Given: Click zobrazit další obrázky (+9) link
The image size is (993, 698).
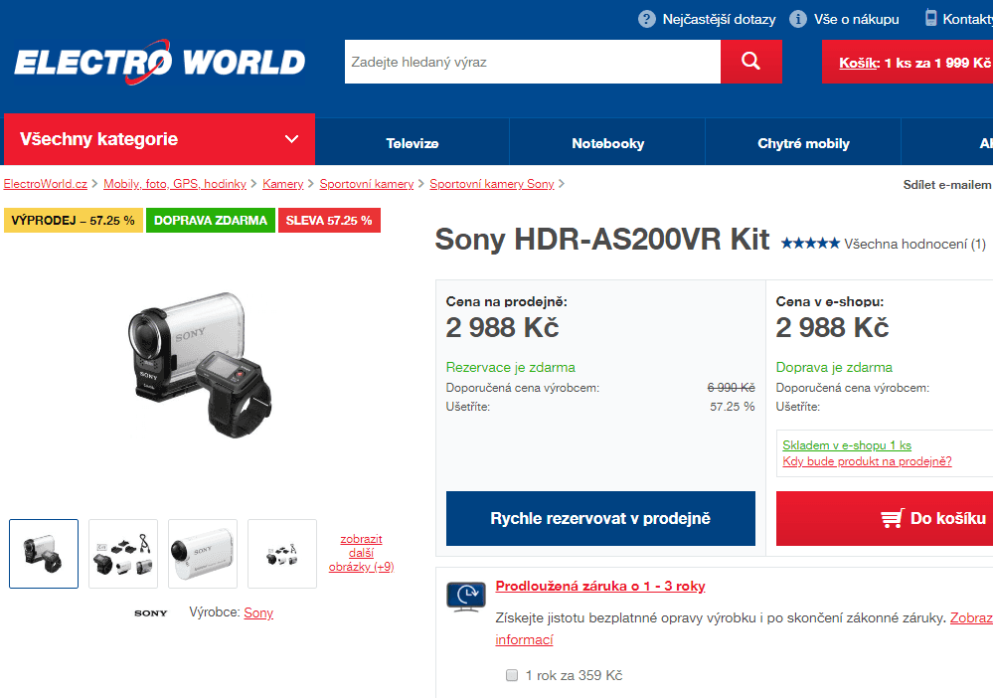Looking at the screenshot, I should click(361, 553).
